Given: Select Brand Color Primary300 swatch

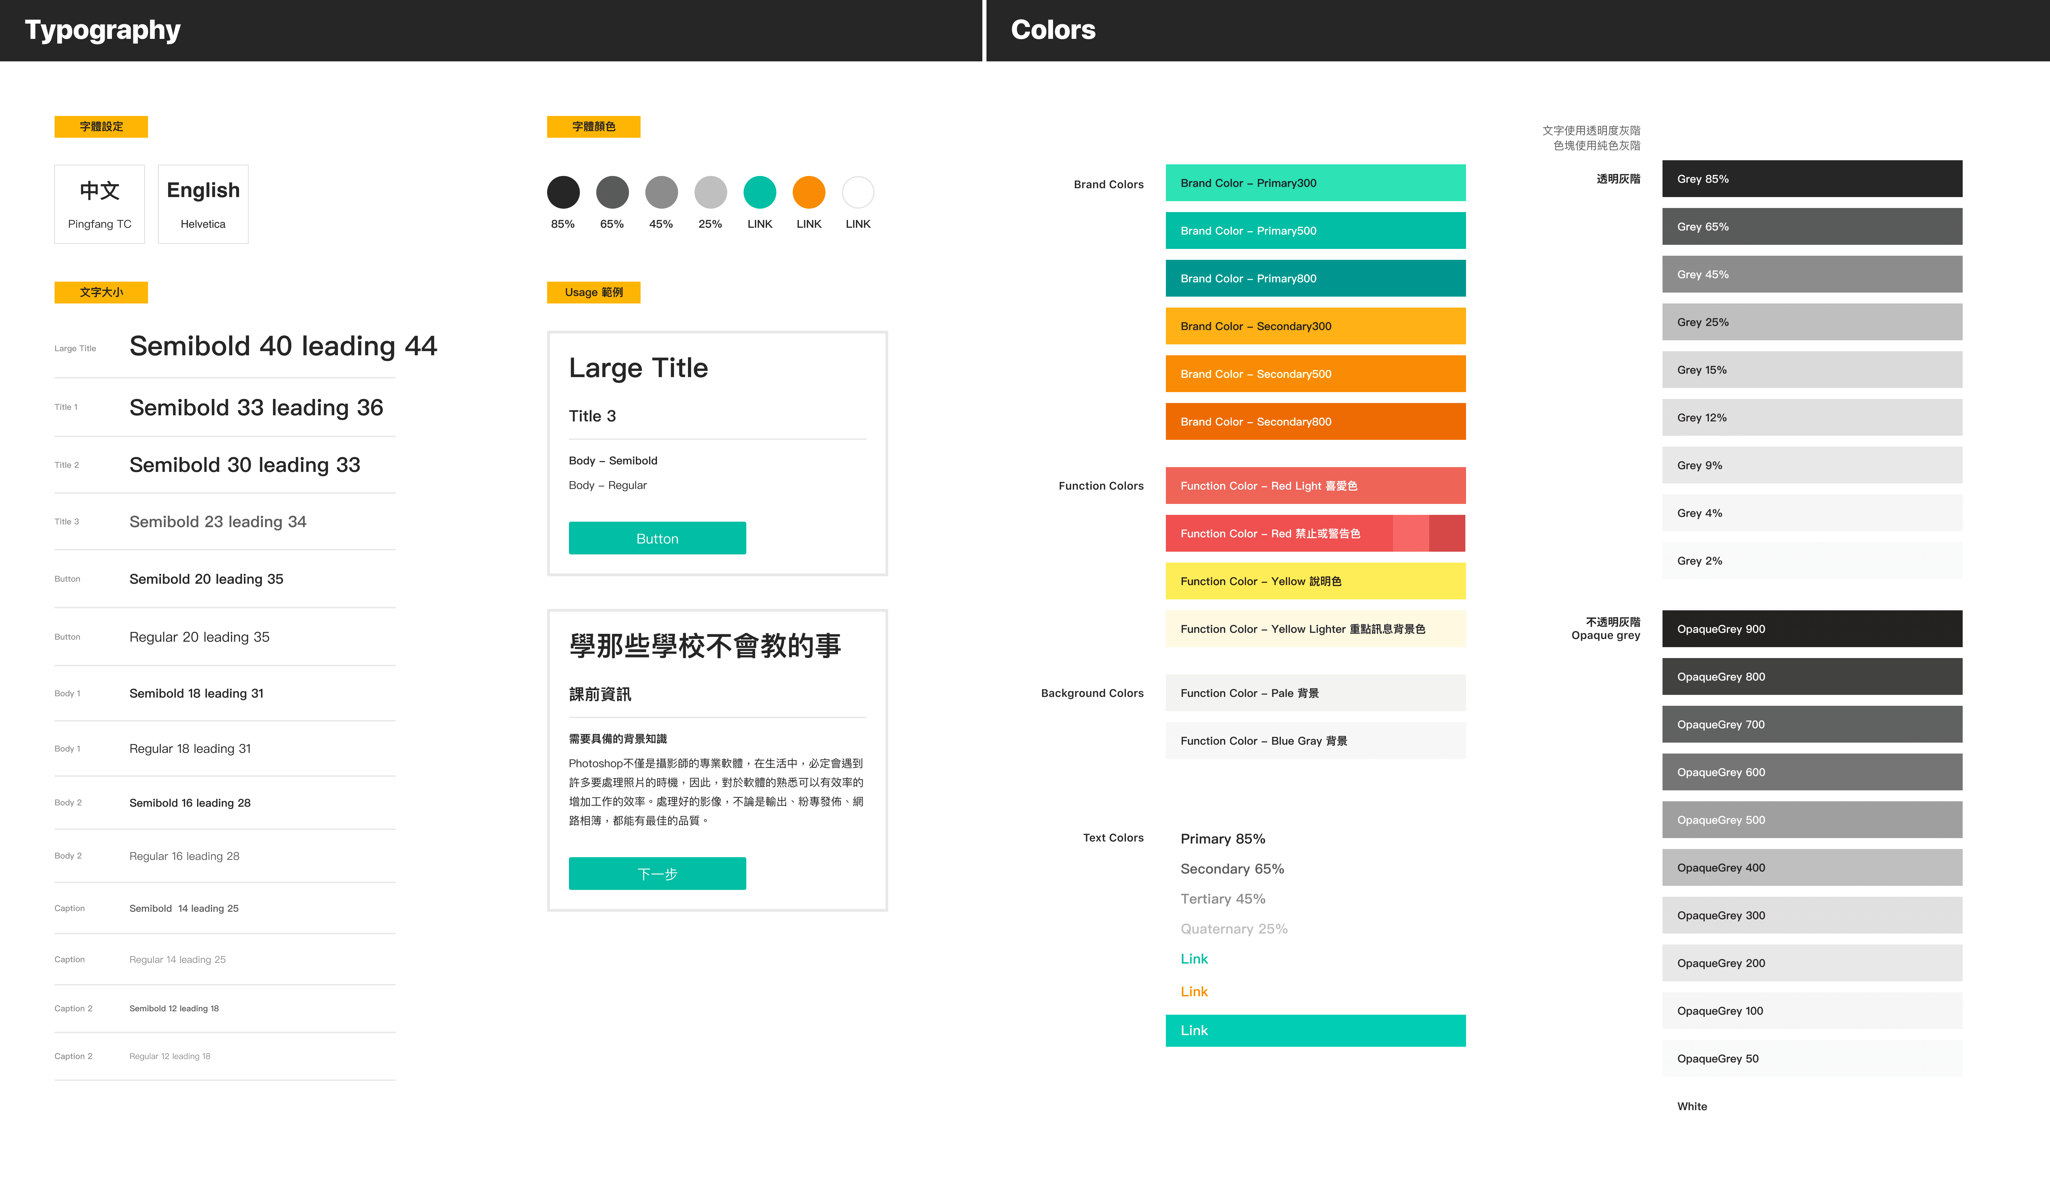Looking at the screenshot, I should point(1315,183).
